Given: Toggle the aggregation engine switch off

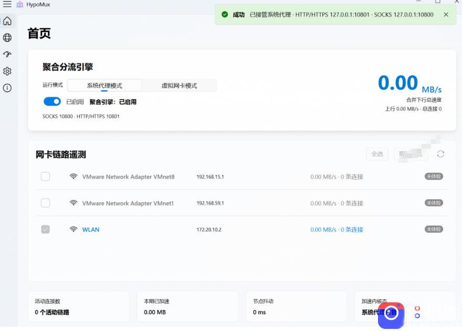Looking at the screenshot, I should [x=52, y=102].
